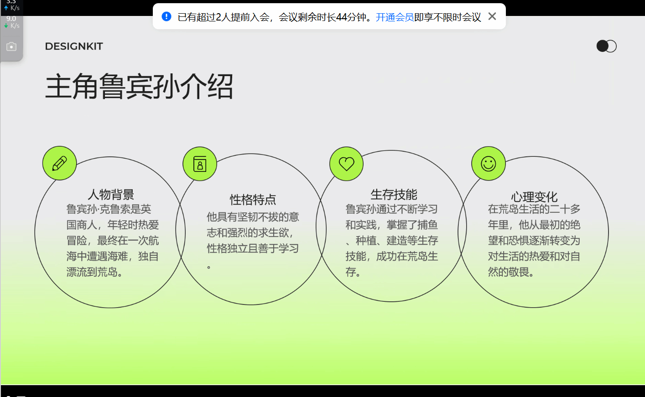Image resolution: width=645 pixels, height=397 pixels.
Task: Select the 性格特点 heading
Action: point(253,200)
